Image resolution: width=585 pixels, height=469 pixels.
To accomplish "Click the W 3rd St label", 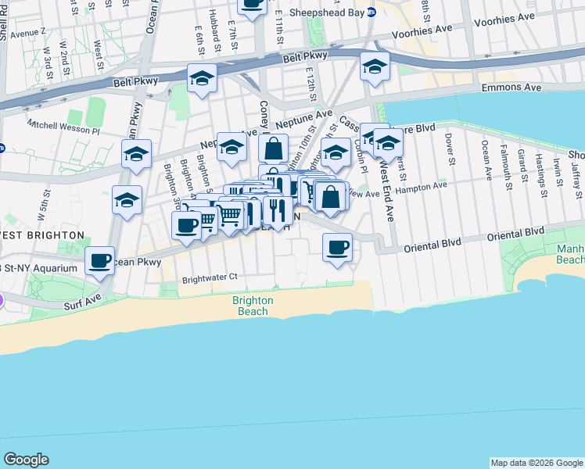I will coord(48,63).
